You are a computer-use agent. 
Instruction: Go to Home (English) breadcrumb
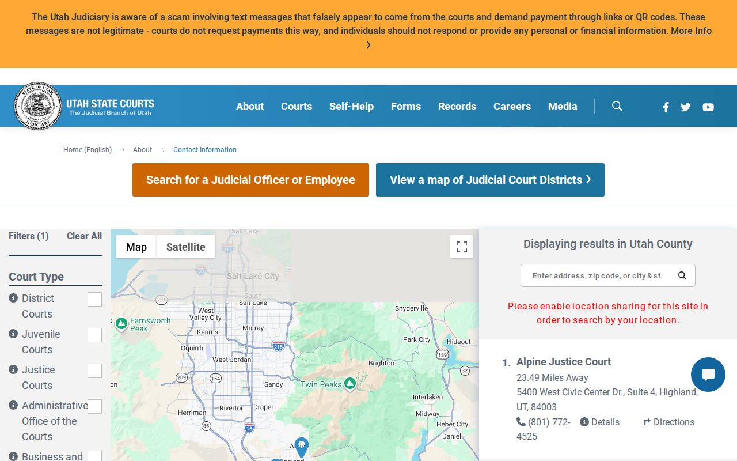click(88, 149)
